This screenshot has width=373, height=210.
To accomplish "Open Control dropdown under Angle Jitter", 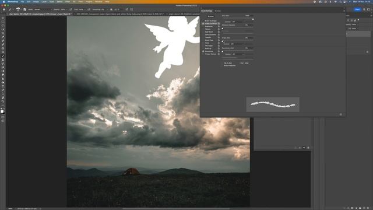I will click(x=237, y=44).
